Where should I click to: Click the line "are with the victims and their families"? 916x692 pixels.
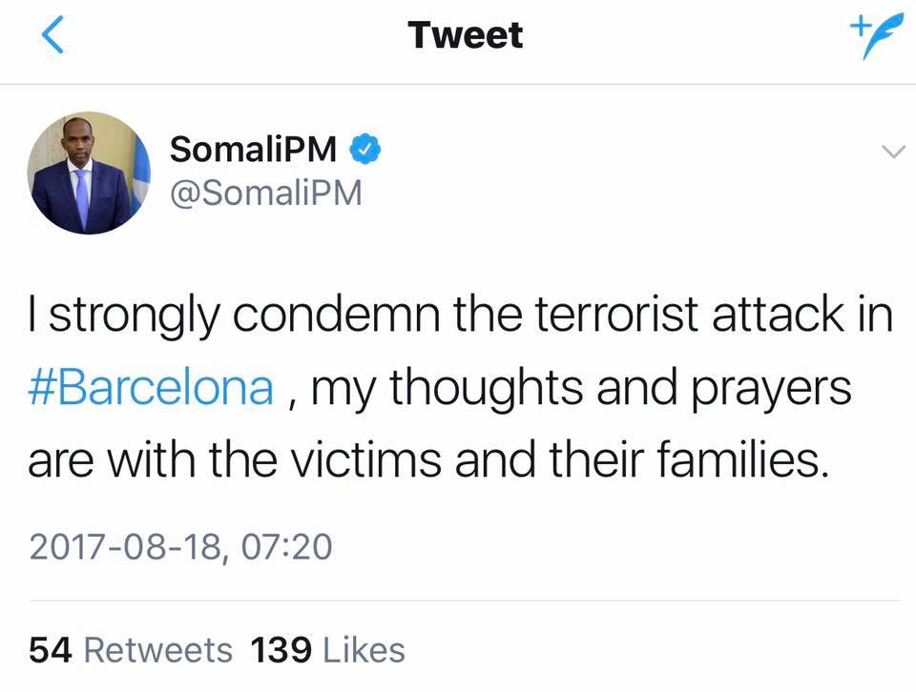425,463
